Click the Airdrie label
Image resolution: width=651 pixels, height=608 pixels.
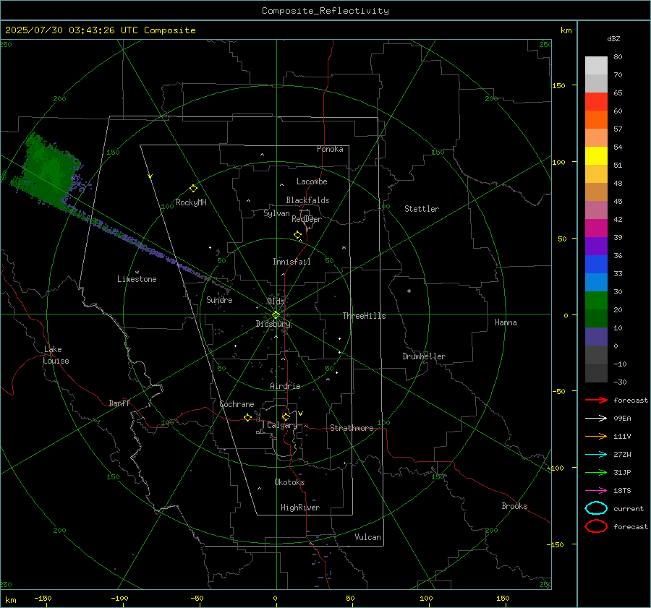[285, 386]
